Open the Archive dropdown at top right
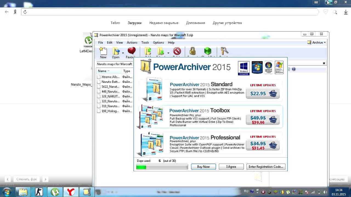 pos(316,42)
